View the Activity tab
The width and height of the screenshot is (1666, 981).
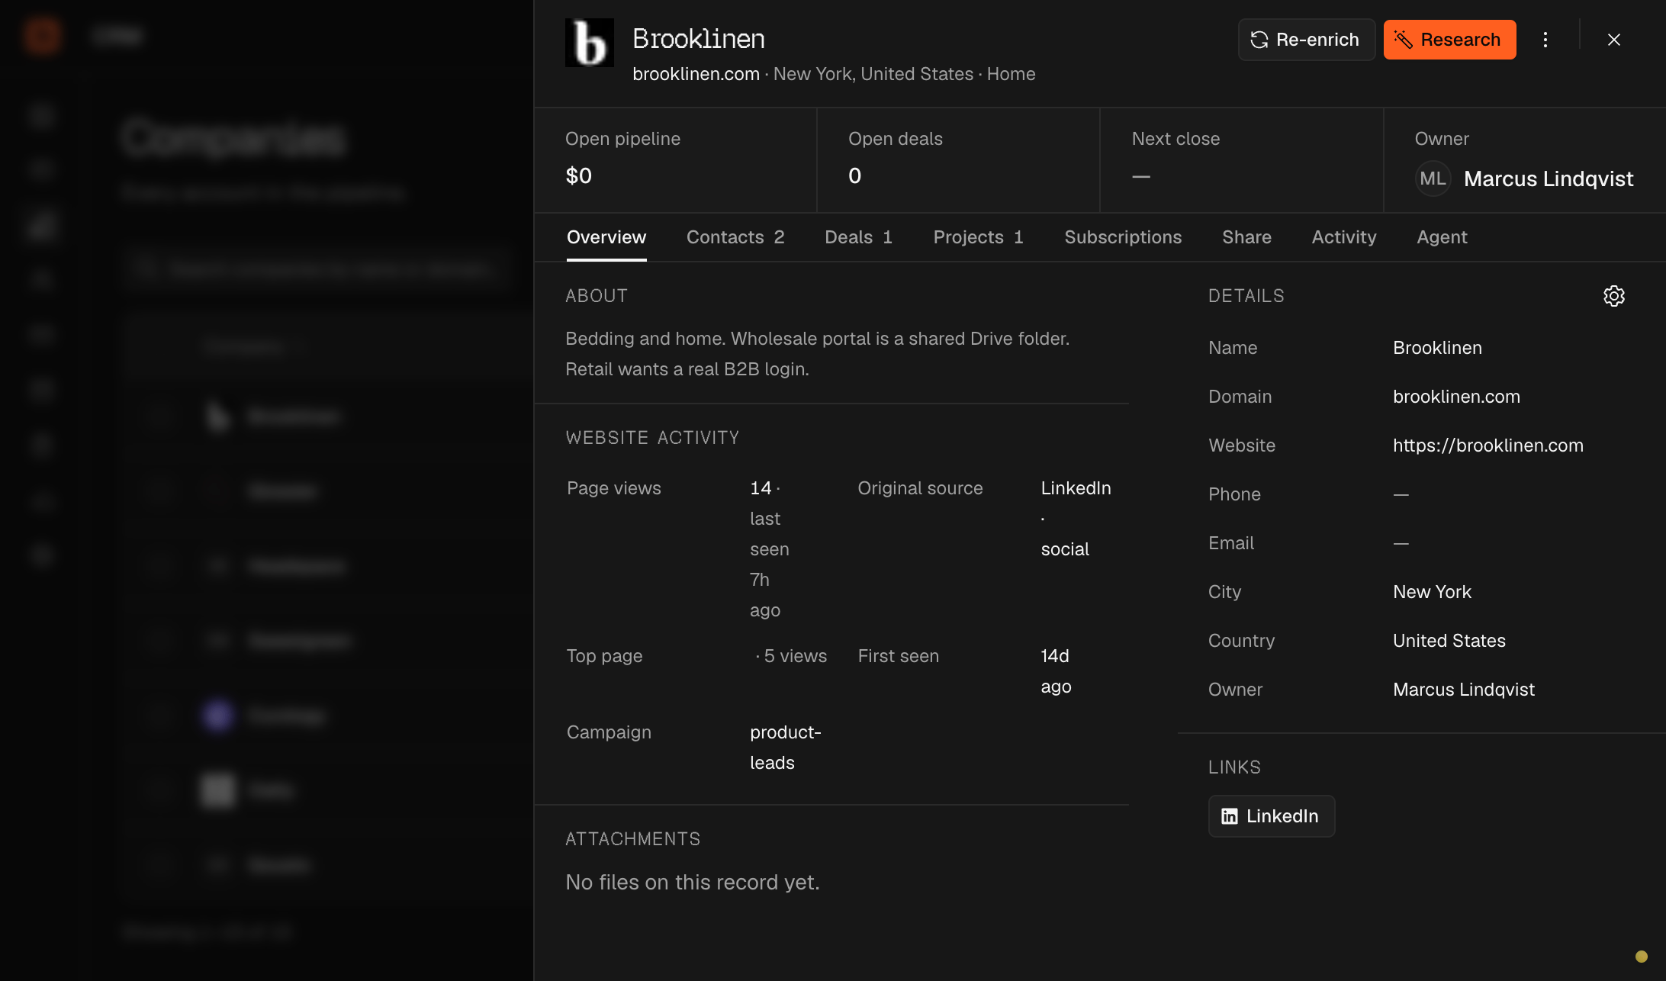[x=1344, y=237]
